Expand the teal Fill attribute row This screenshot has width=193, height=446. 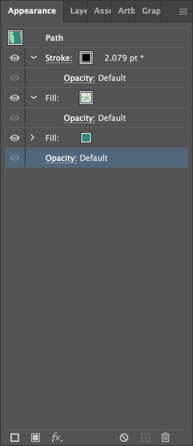[33, 138]
